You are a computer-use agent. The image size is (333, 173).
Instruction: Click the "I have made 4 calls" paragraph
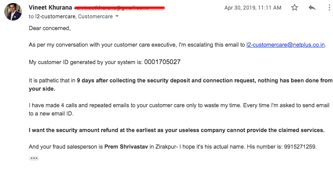click(x=179, y=109)
